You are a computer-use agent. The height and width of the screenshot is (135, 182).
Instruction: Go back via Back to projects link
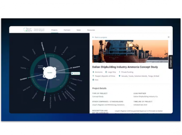pyautogui.click(x=101, y=37)
